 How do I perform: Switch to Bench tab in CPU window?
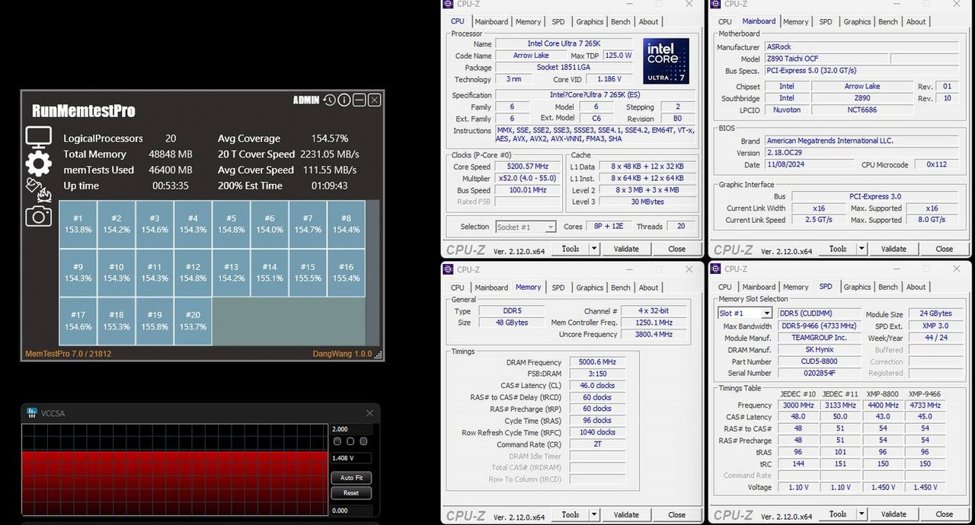[x=621, y=22]
